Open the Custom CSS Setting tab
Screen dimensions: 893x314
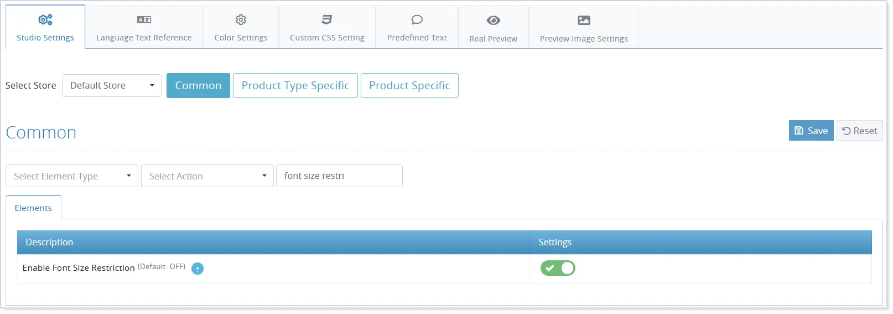pos(327,27)
